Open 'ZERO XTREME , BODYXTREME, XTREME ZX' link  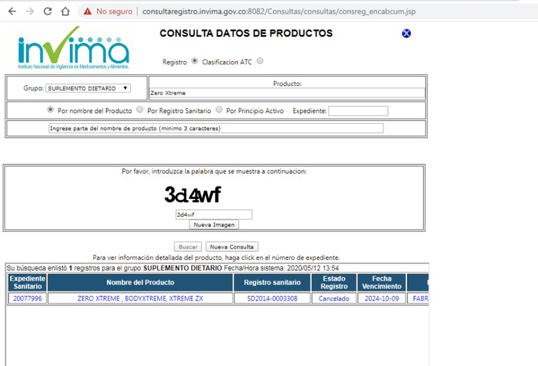[x=140, y=298]
